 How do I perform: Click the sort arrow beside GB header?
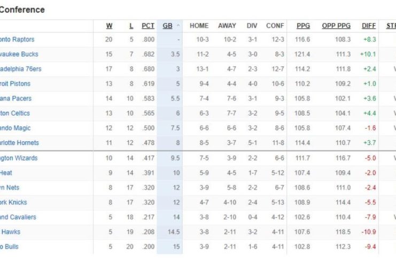(178, 26)
